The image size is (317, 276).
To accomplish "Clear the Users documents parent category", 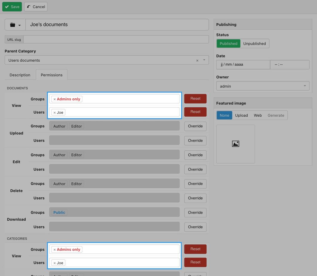I will click(197, 61).
